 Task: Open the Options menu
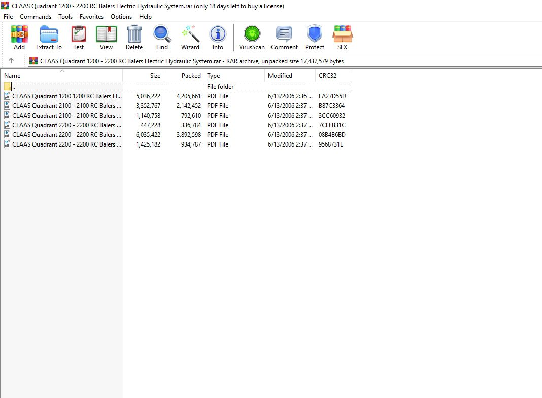tap(121, 17)
